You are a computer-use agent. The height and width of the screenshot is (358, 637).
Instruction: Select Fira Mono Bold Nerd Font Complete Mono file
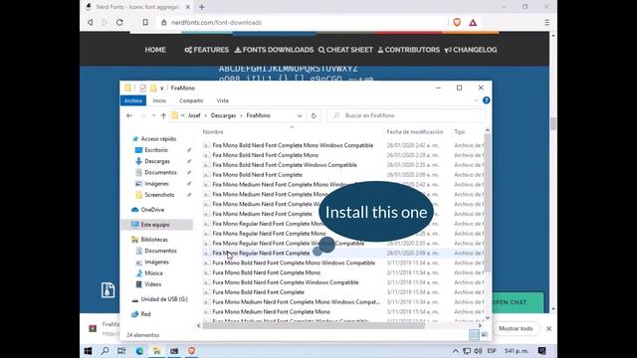pos(266,155)
